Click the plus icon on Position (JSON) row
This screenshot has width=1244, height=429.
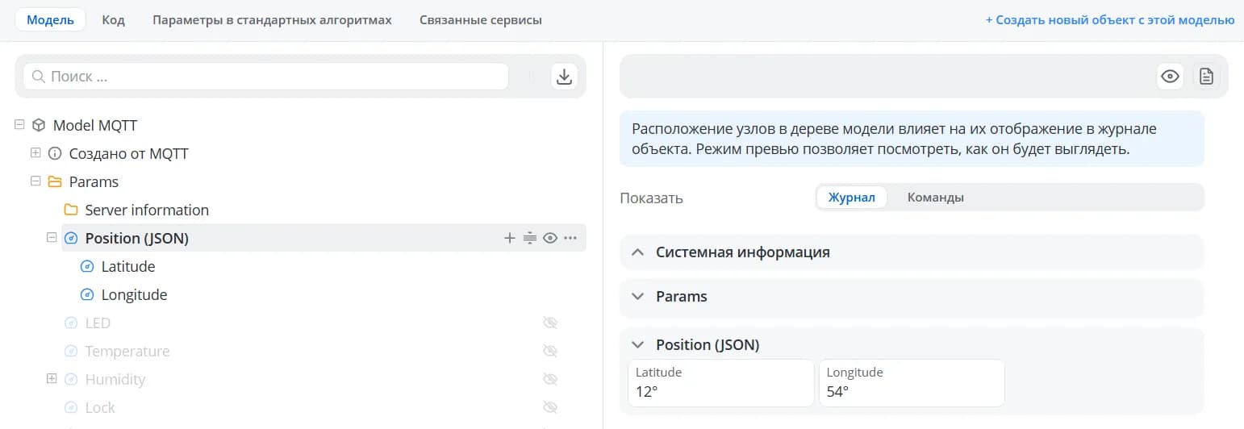tap(509, 238)
